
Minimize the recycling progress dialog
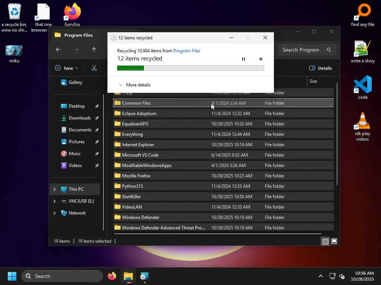click(231, 37)
